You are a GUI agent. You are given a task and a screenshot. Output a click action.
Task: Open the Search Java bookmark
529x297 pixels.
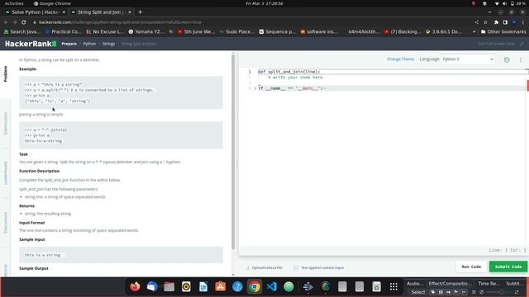pyautogui.click(x=21, y=31)
